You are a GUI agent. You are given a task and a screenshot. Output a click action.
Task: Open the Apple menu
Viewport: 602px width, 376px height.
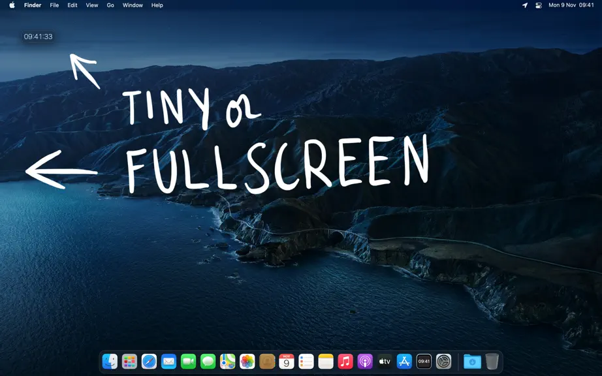pos(12,5)
